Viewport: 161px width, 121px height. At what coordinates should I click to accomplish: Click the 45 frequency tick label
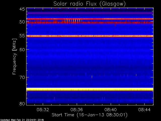point(22,9)
